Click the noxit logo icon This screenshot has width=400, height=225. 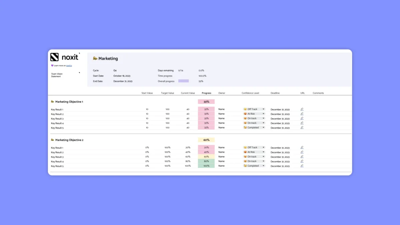[55, 57]
